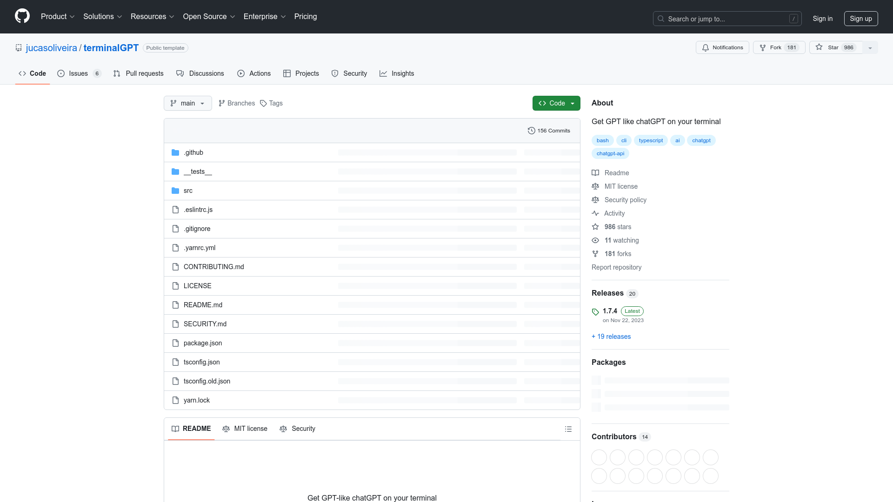893x502 pixels.
Task: Expand the main branch selector
Action: (187, 103)
